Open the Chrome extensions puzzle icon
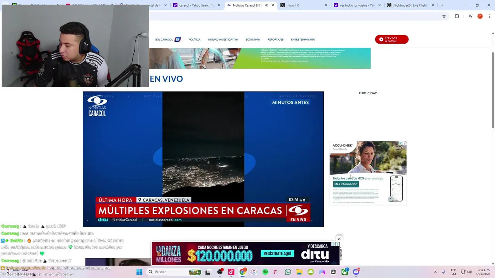This screenshot has width=495, height=278. pos(457,16)
